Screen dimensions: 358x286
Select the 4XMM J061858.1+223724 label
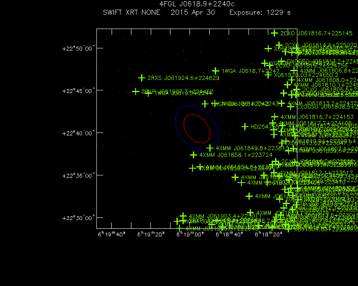coord(236,155)
